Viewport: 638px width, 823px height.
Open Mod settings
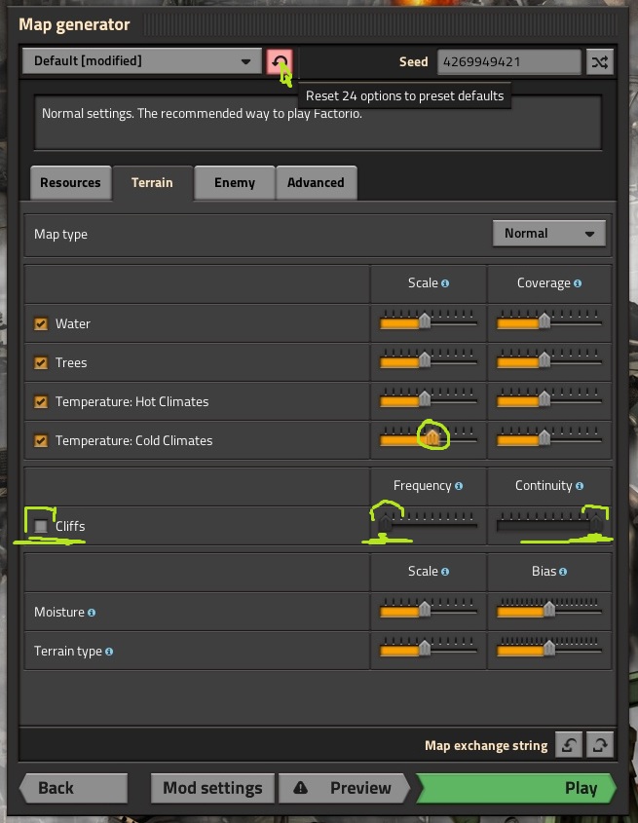click(x=212, y=788)
